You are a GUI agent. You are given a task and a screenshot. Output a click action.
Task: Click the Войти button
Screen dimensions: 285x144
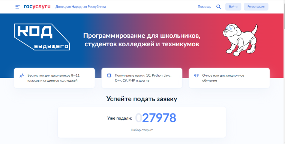click(x=233, y=7)
